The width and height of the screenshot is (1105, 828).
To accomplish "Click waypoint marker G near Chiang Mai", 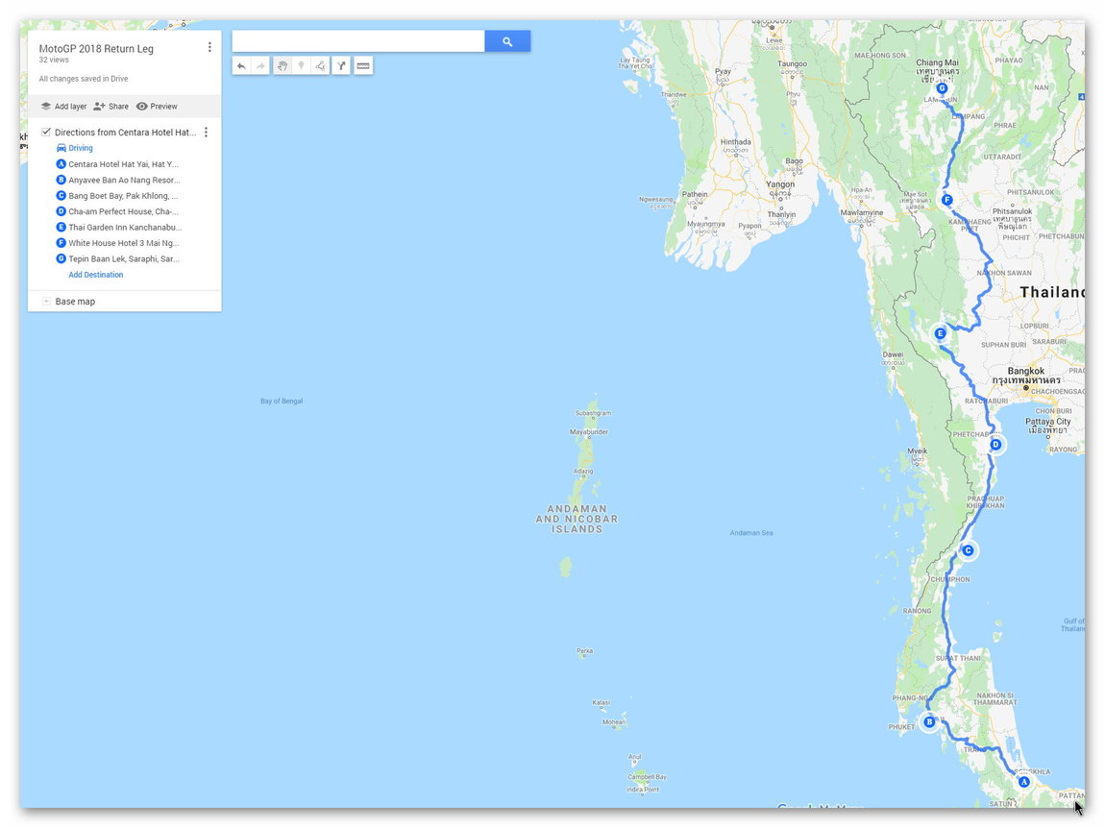I will click(942, 88).
